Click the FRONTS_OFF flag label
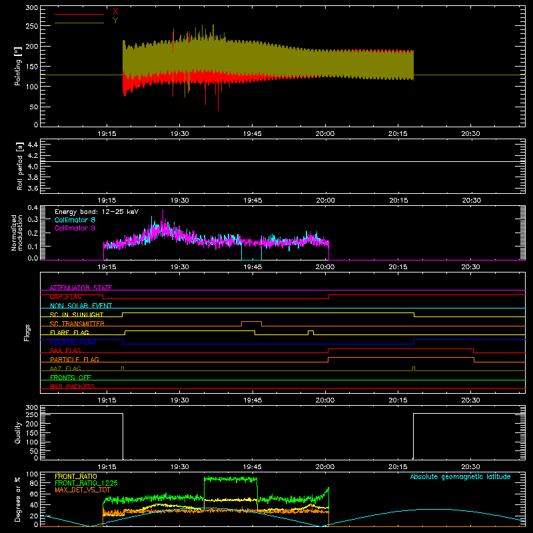533x533 pixels. [71, 377]
